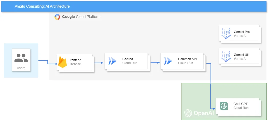Select the arrow from Frontend to Backed
The width and height of the screenshot is (268, 120).
click(x=99, y=63)
